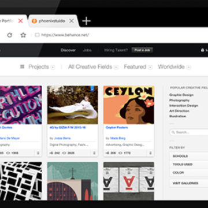Open the Quotes project title link
208x208 pixels.
(6, 128)
